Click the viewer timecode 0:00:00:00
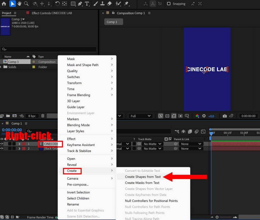 (248, 116)
